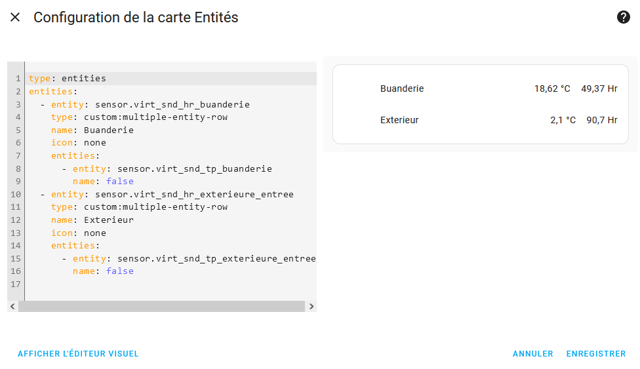
Task: Open the help documentation icon
Action: pos(623,17)
